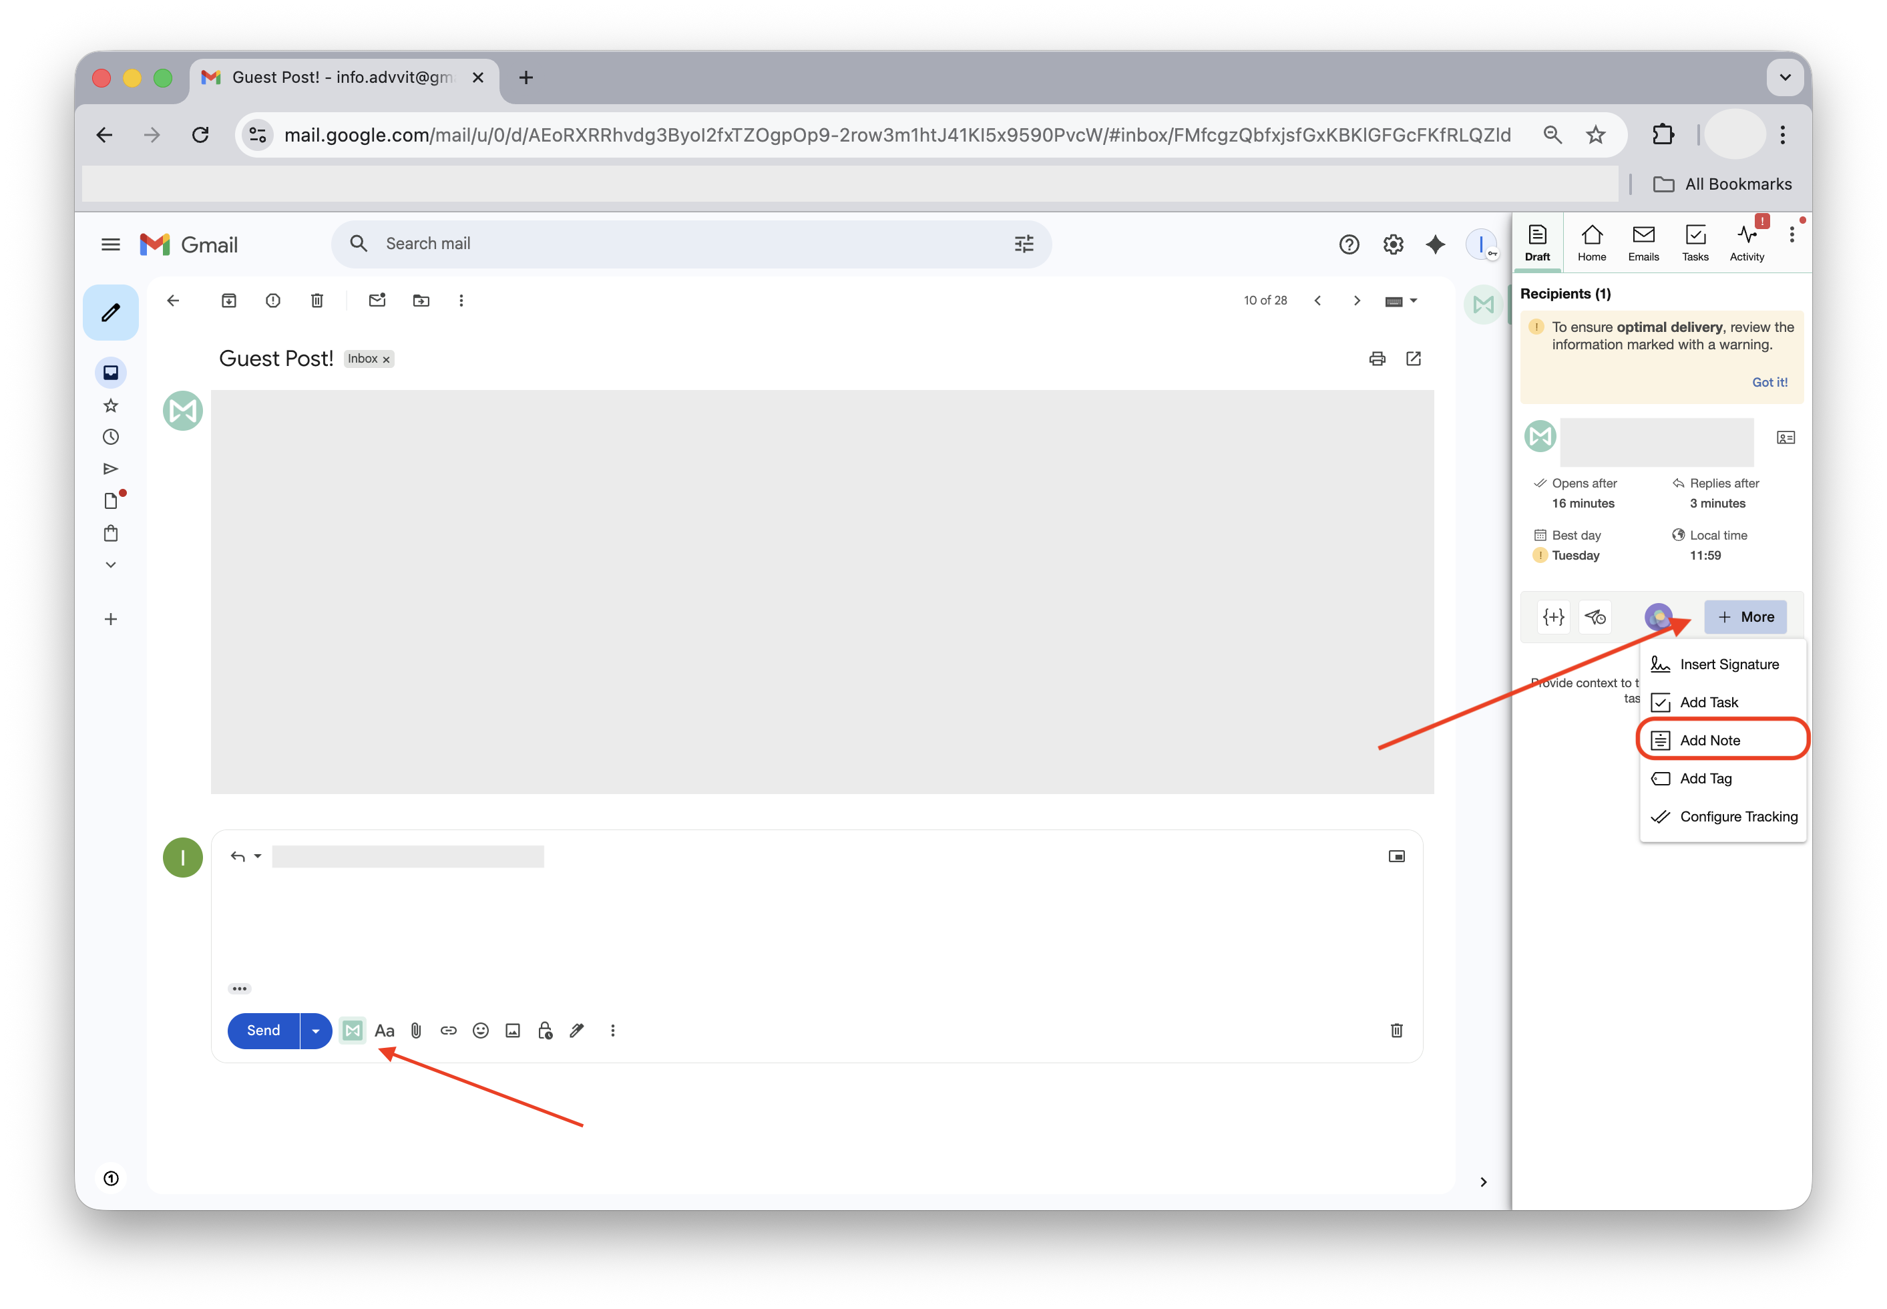Open Snoozed mail clock icon
This screenshot has width=1887, height=1309.
[x=111, y=437]
